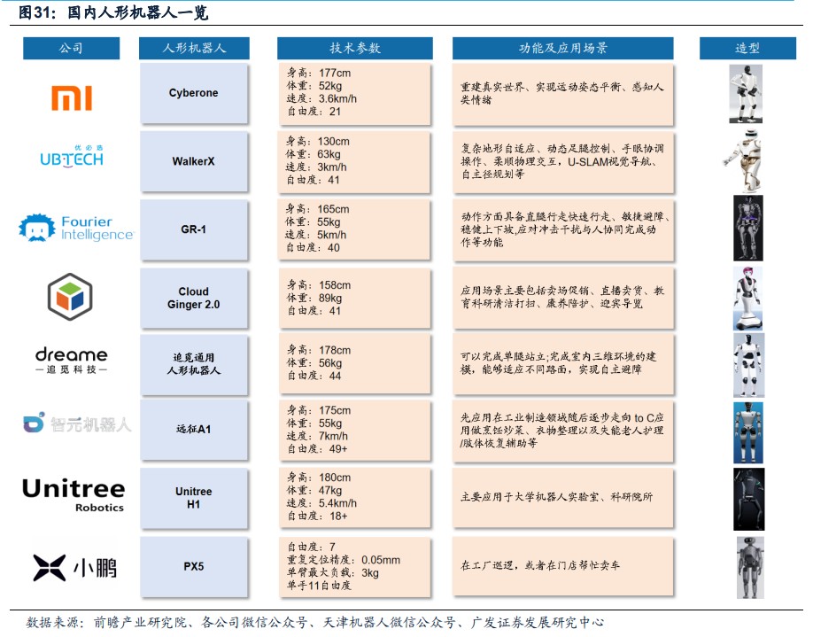Screen dimensions: 813x637
Task: Click the GR-1 robot name cell
Action: 193,228
